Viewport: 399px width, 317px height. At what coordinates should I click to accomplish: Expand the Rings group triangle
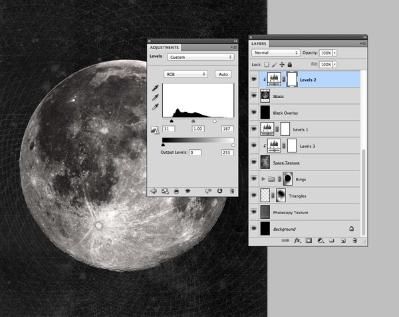[263, 179]
